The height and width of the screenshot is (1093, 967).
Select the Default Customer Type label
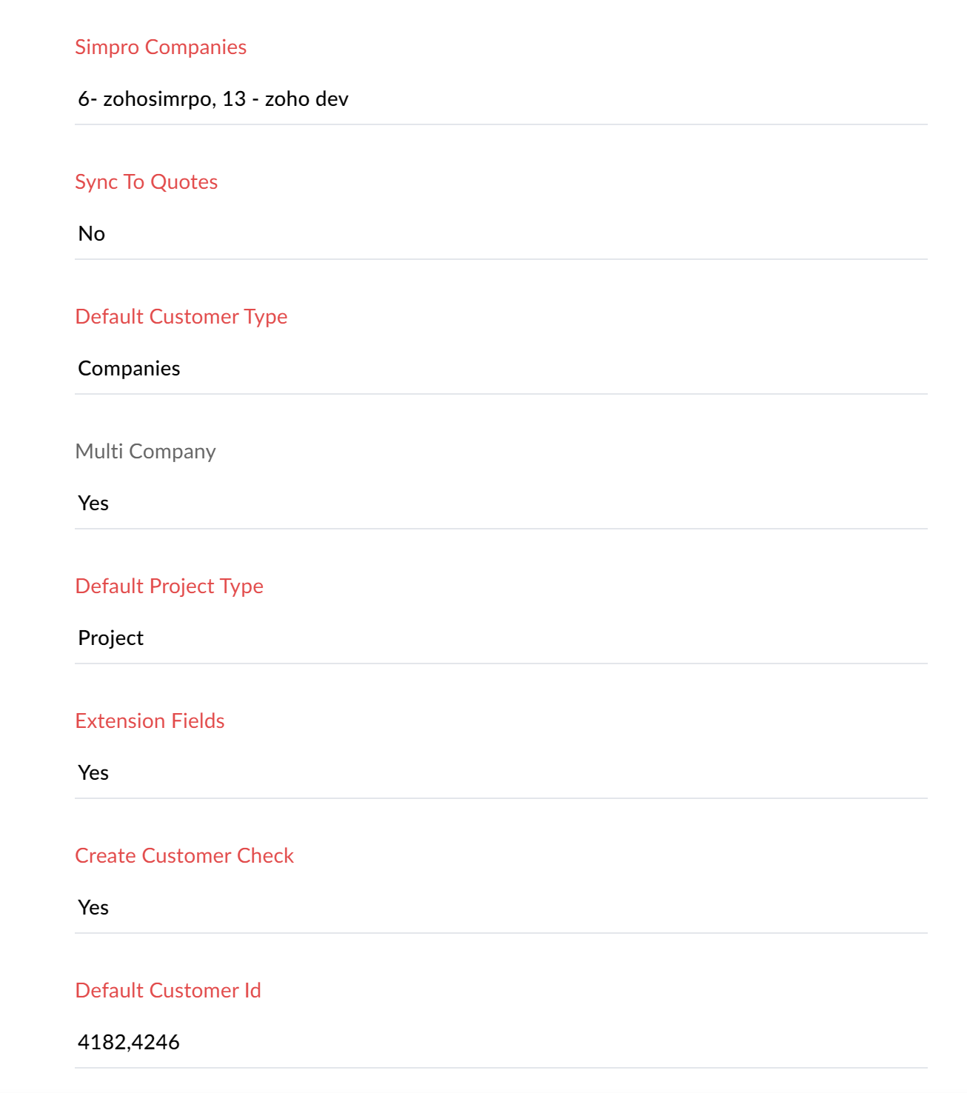coord(182,317)
